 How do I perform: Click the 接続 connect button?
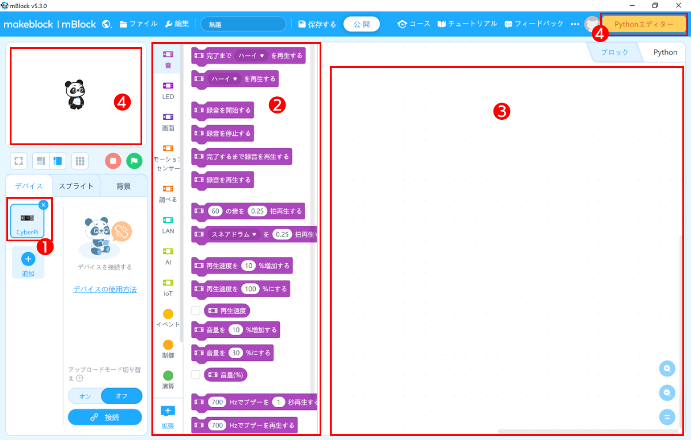pos(105,417)
